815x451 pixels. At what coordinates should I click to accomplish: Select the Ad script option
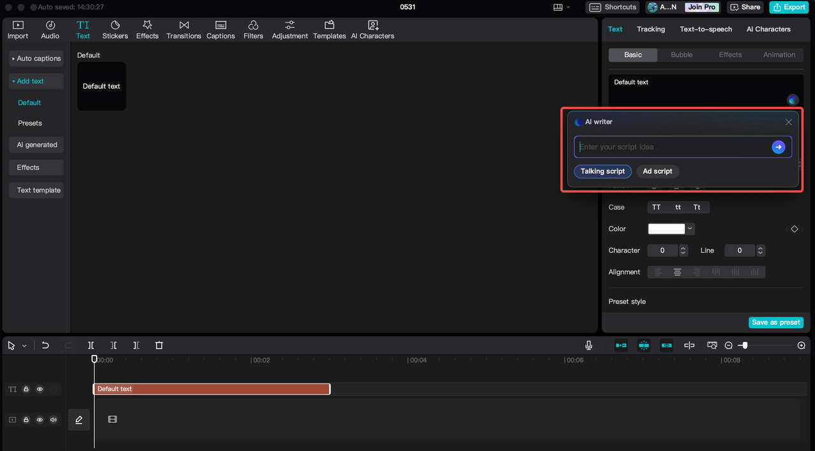click(x=658, y=171)
